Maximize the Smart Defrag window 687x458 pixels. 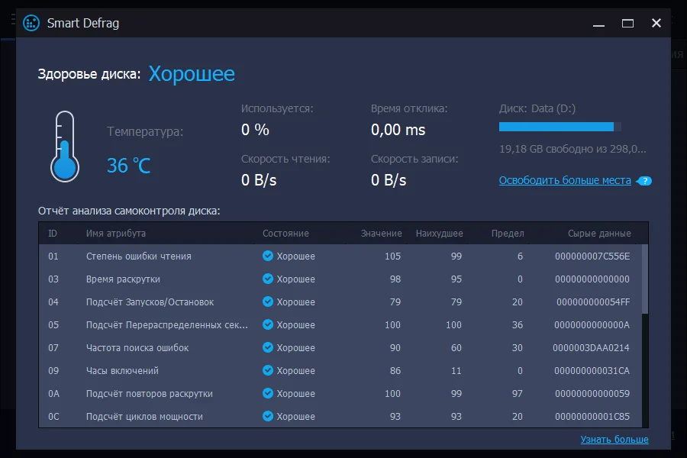[627, 23]
